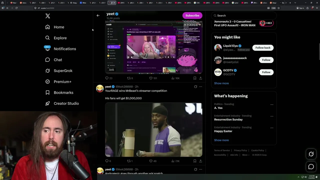The width and height of the screenshot is (320, 180).
Task: Click the back arrow beside yeet profile
Action: tap(98, 15)
